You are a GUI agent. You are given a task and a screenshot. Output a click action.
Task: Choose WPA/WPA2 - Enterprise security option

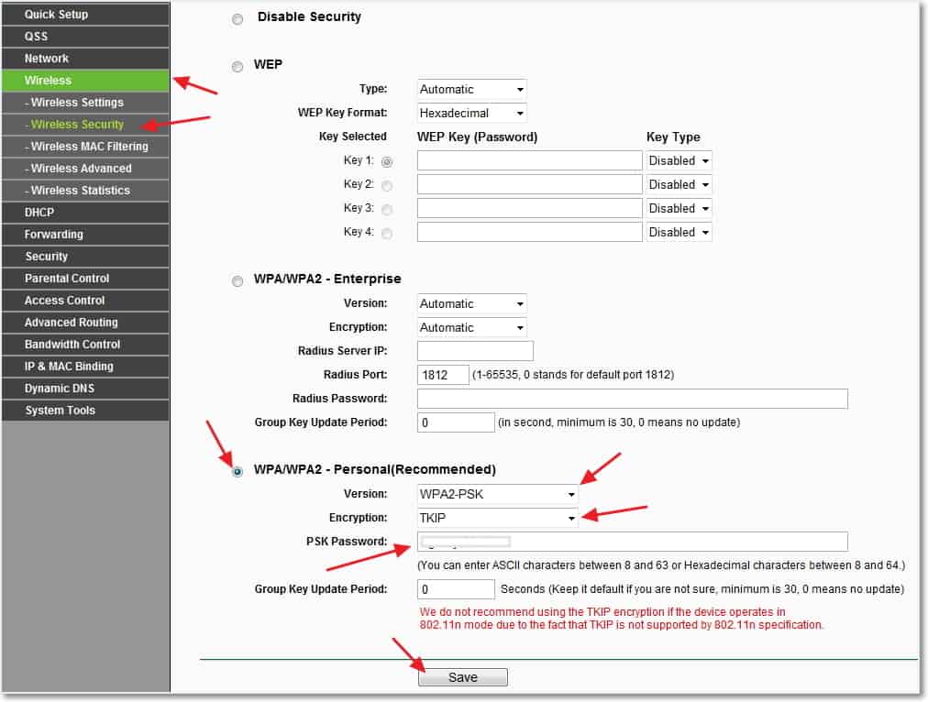click(238, 281)
